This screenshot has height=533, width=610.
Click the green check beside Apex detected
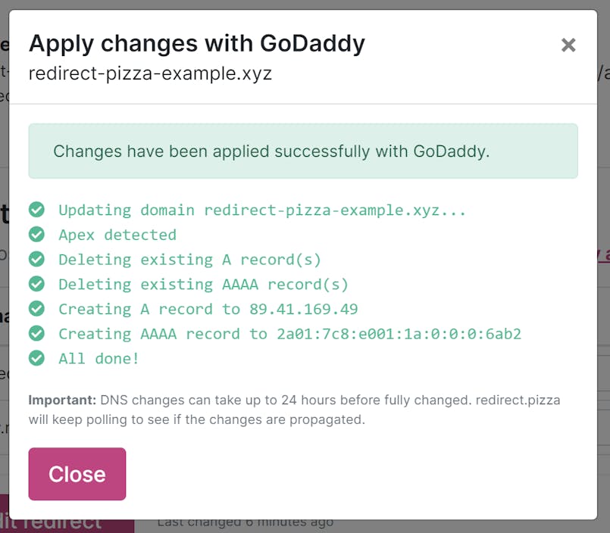[36, 235]
